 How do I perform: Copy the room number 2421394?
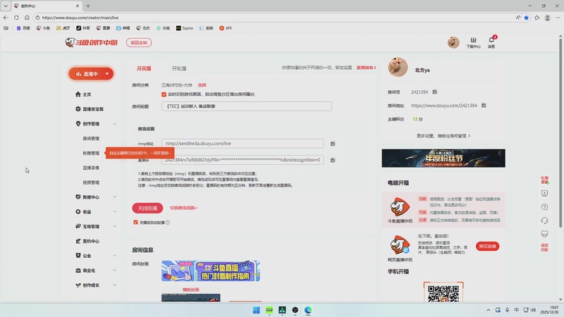(x=434, y=92)
